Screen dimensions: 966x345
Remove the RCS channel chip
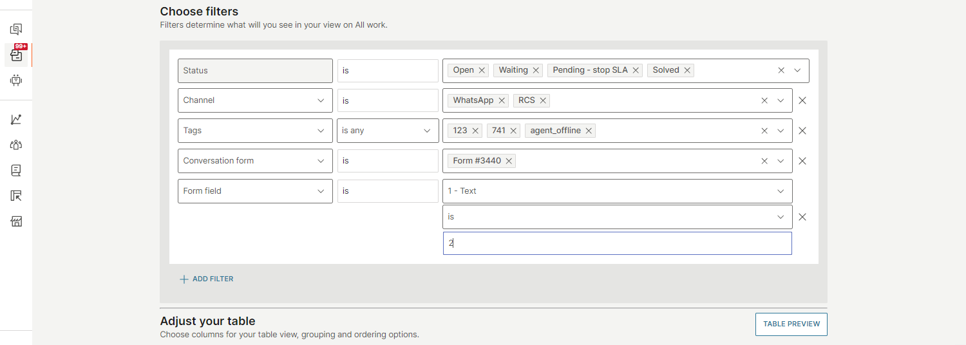[543, 100]
